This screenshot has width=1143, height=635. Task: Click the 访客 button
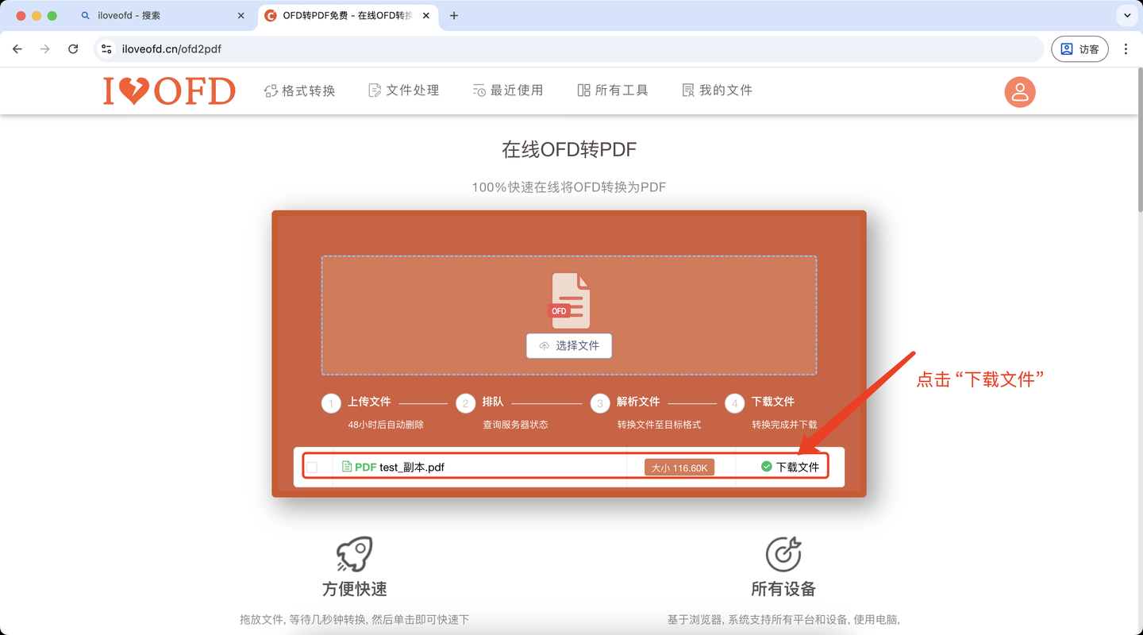coord(1079,48)
